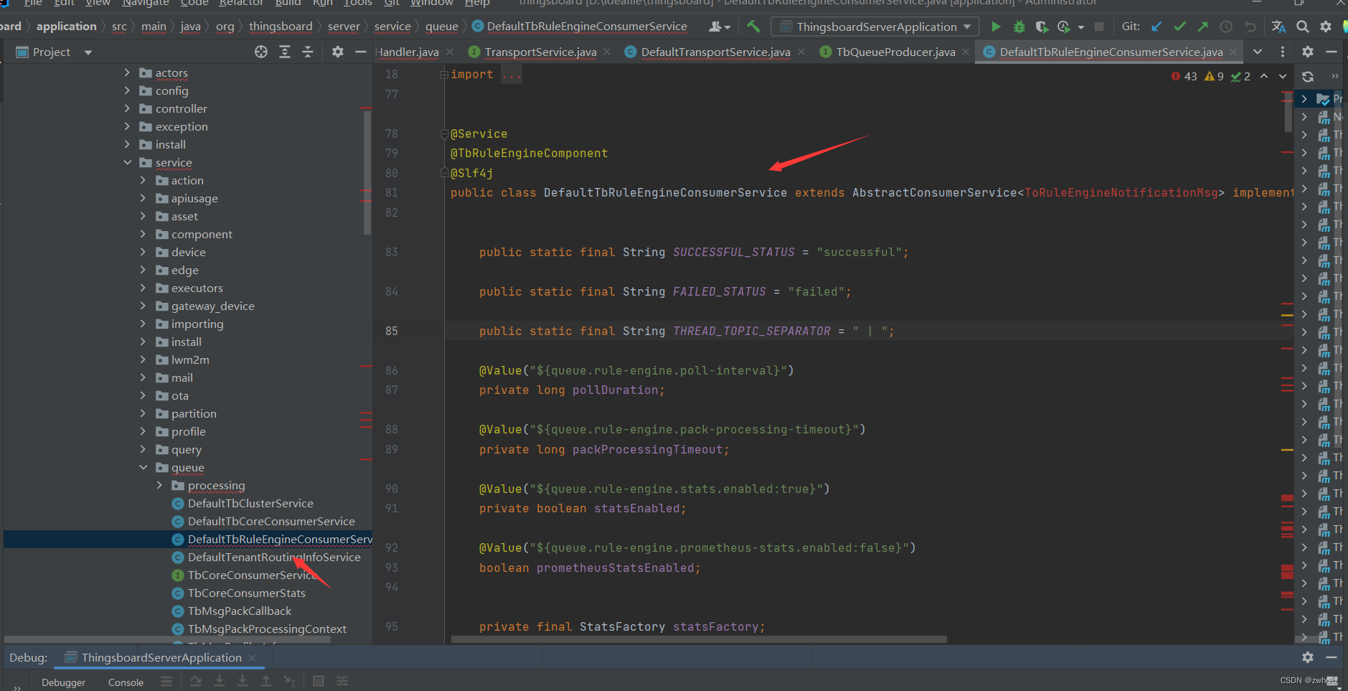Close the TbQueueProducer.java tab
The width and height of the screenshot is (1348, 691).
[966, 52]
